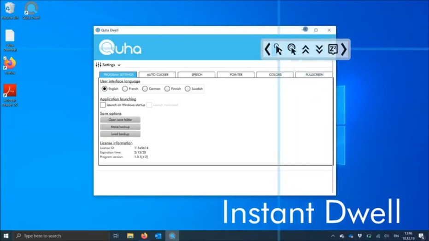Open the Colors tab
The height and width of the screenshot is (241, 429).
(x=275, y=75)
